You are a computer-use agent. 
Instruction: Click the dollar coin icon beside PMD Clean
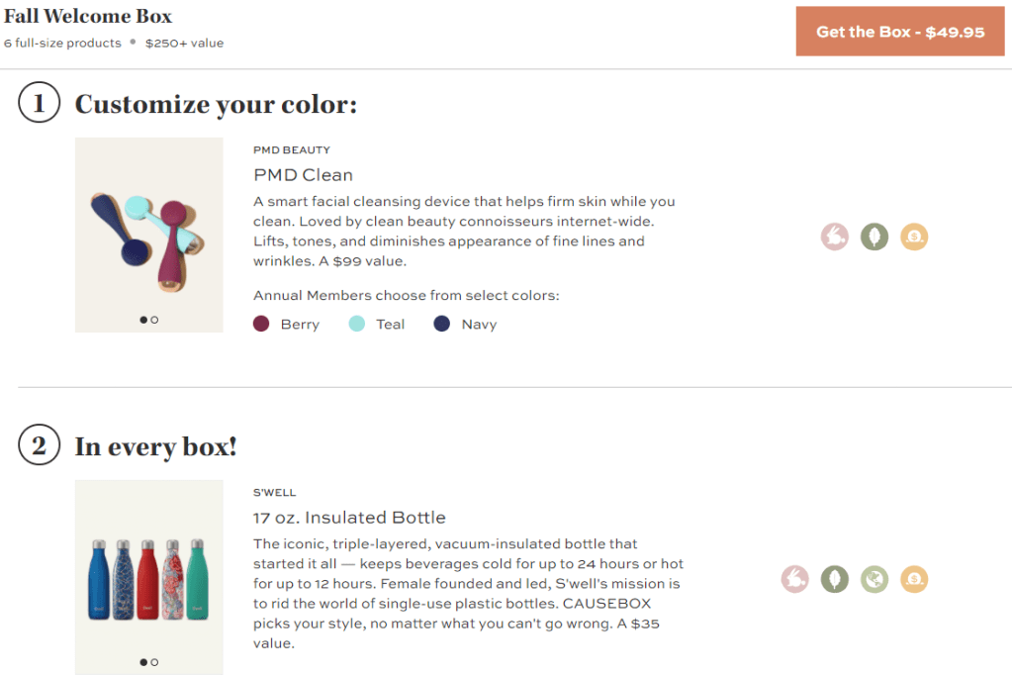coord(914,238)
